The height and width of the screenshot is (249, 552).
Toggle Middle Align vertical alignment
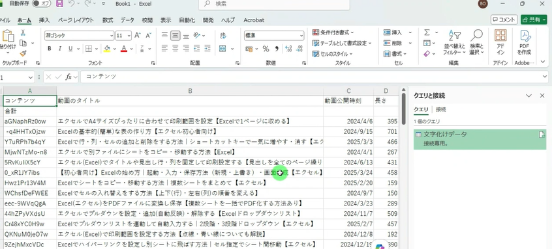[x=176, y=35]
